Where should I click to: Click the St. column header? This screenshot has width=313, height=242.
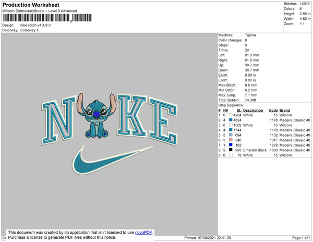[x=239, y=111]
